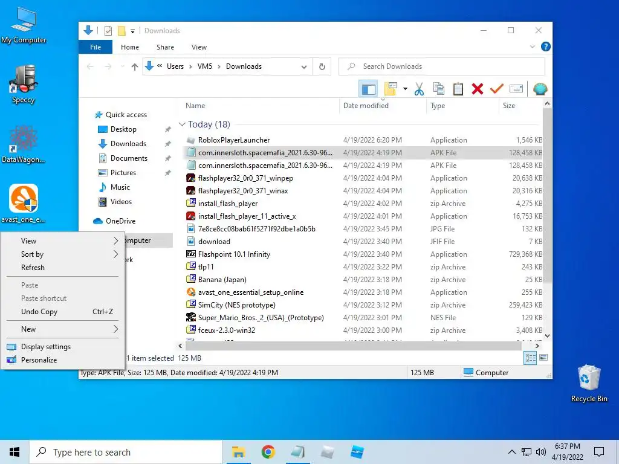
Task: Open Display settings from context menu
Action: pos(63,347)
